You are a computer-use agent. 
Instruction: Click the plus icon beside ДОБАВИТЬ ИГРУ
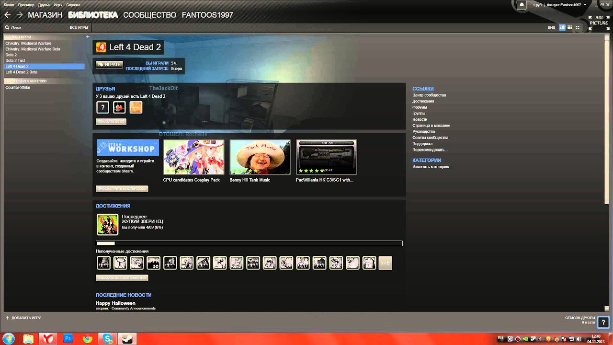click(x=7, y=318)
